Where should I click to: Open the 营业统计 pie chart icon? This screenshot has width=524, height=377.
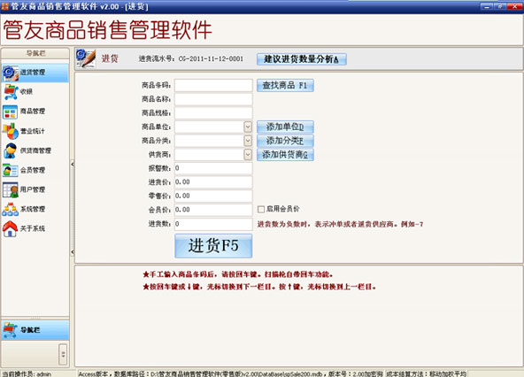click(x=11, y=131)
